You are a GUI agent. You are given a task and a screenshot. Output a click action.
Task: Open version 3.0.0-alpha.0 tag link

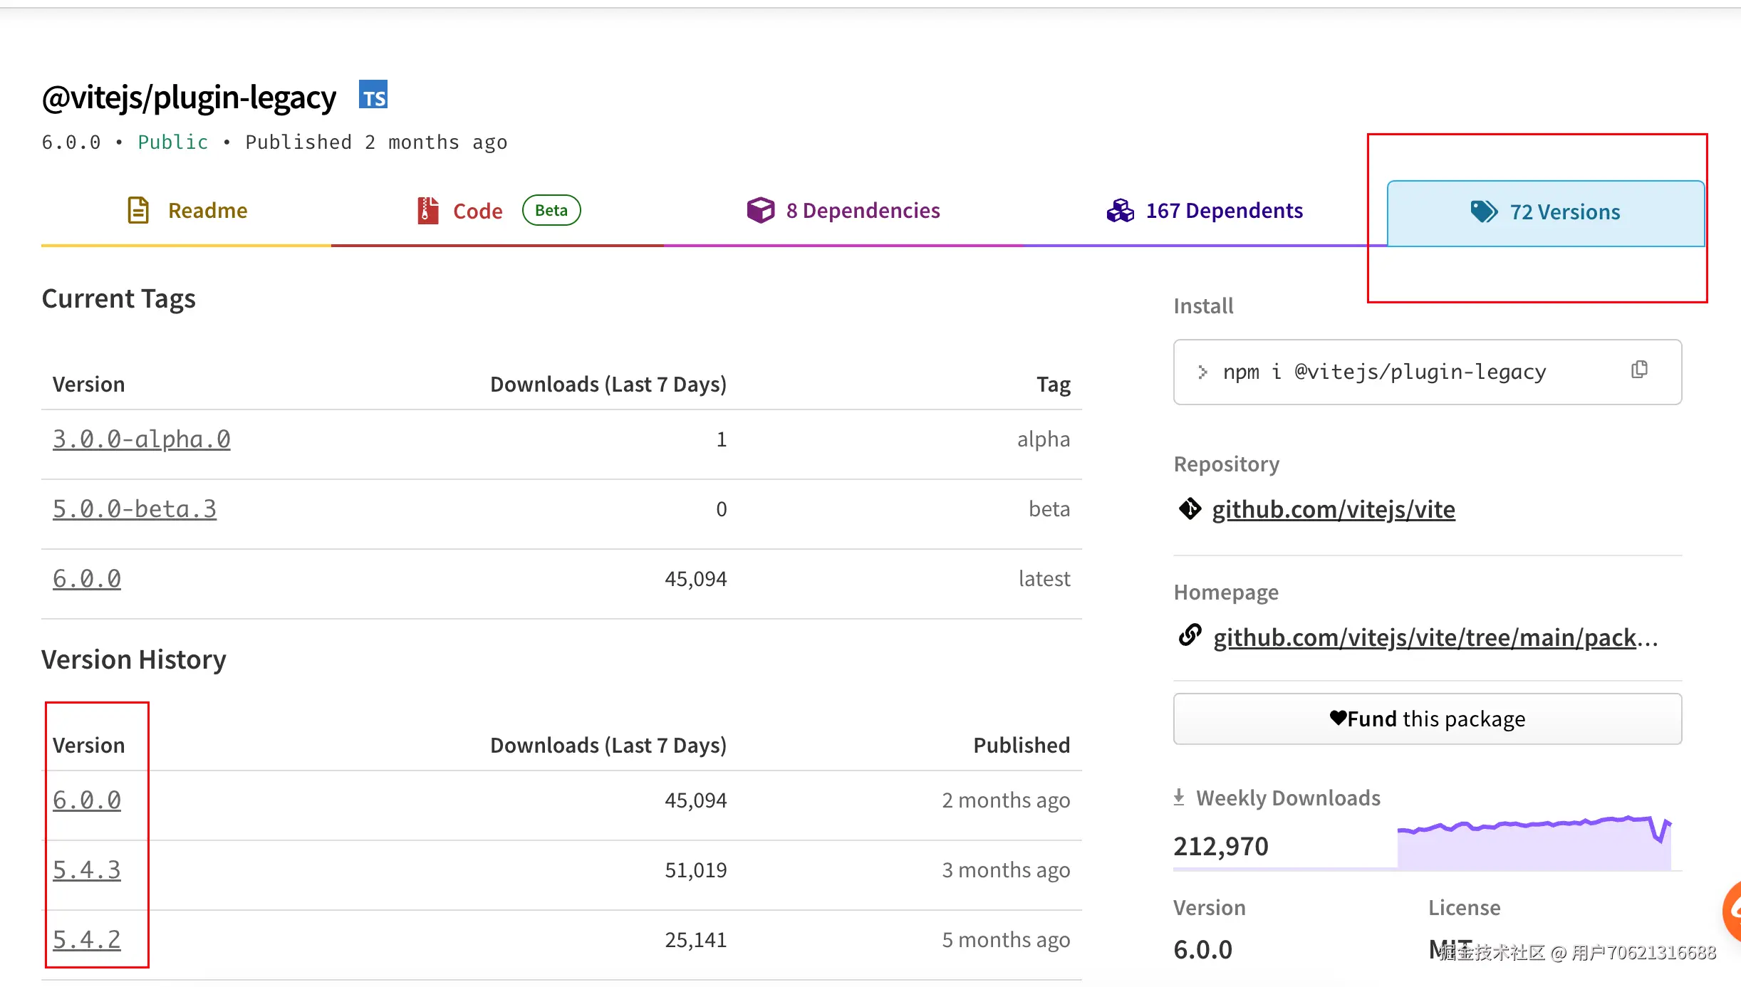141,439
